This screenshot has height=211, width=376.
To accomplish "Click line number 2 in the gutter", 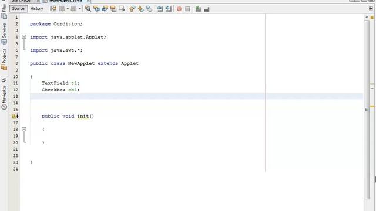I will click(16, 24).
